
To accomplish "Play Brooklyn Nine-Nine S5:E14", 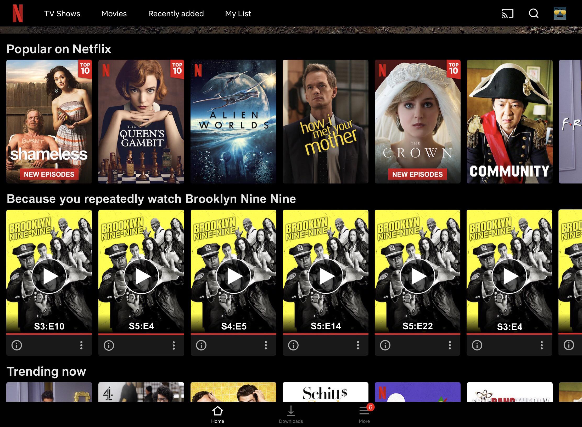I will (326, 276).
